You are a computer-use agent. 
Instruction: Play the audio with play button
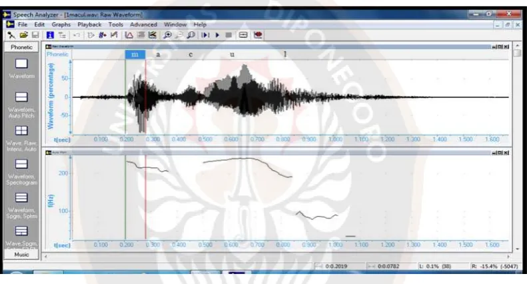(x=217, y=35)
